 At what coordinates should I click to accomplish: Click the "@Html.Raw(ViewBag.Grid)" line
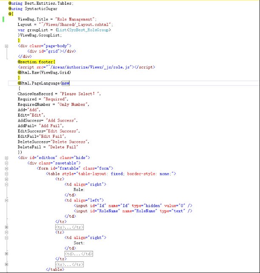[x=44, y=72]
